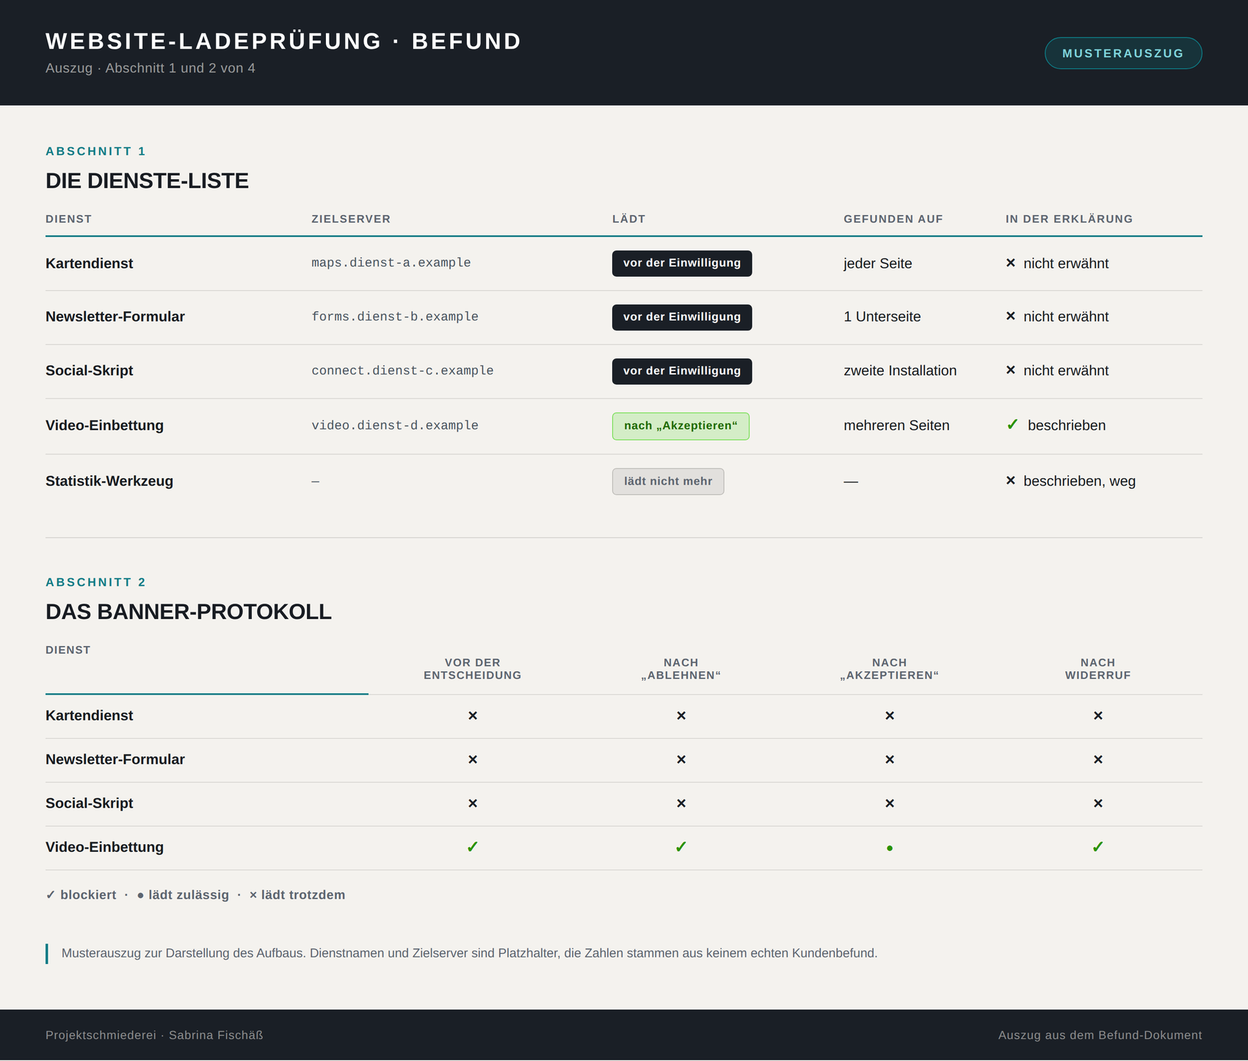The width and height of the screenshot is (1248, 1061).
Task: Click the X icon beside Newsletter-Formular 'nicht erwähnt'
Action: pos(1011,316)
